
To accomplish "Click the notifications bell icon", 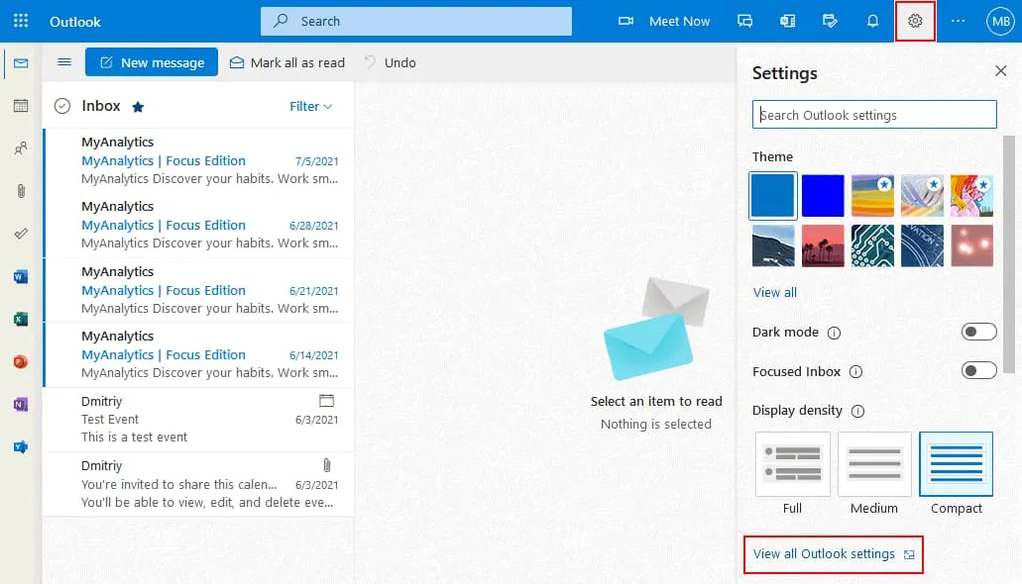I will 872,21.
